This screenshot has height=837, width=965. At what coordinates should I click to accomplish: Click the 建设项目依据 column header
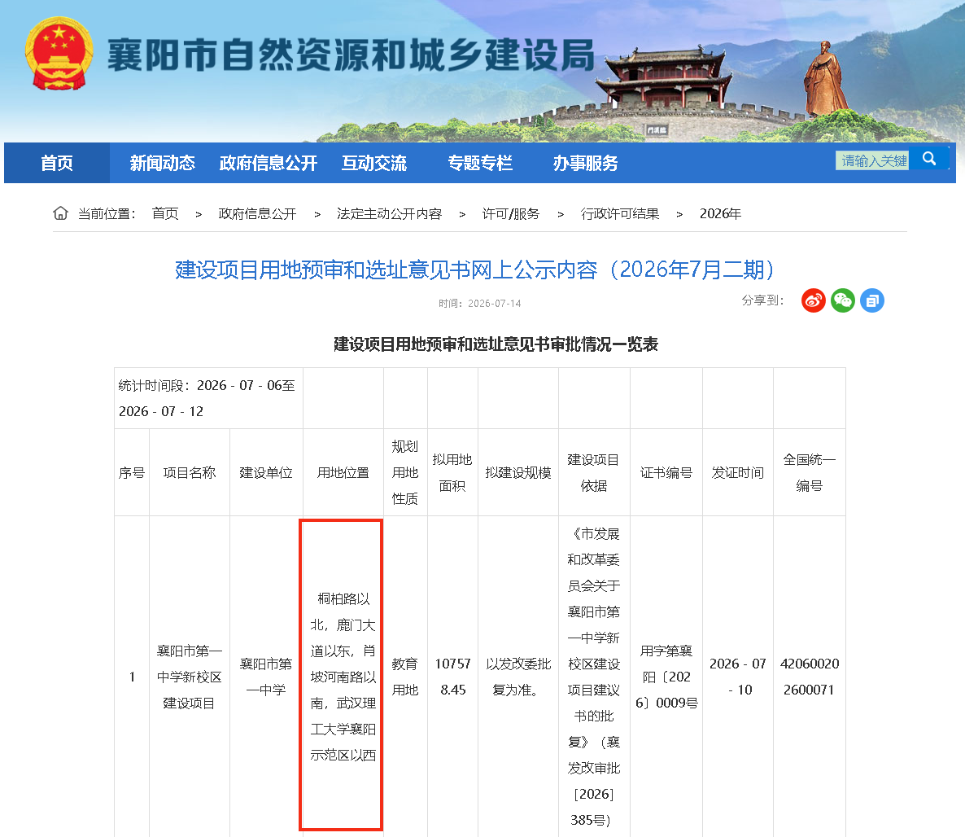pyautogui.click(x=594, y=472)
